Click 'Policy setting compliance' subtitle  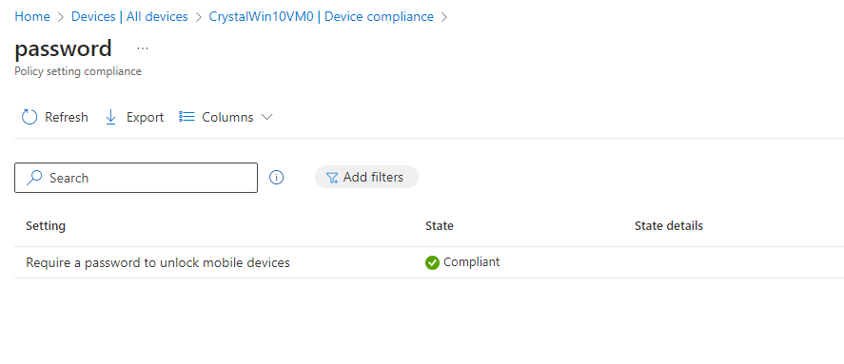(78, 71)
